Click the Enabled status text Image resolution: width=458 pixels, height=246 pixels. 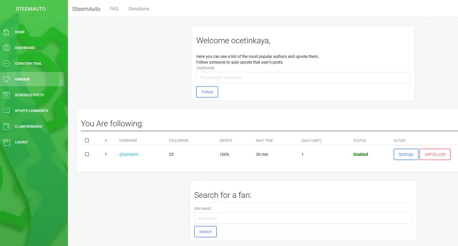[x=361, y=154]
